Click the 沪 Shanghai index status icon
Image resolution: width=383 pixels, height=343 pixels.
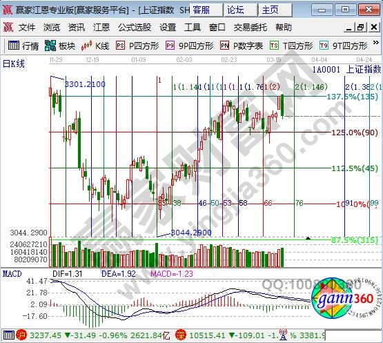[x=21, y=335]
